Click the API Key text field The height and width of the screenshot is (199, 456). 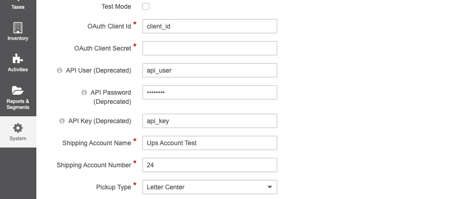pos(209,121)
